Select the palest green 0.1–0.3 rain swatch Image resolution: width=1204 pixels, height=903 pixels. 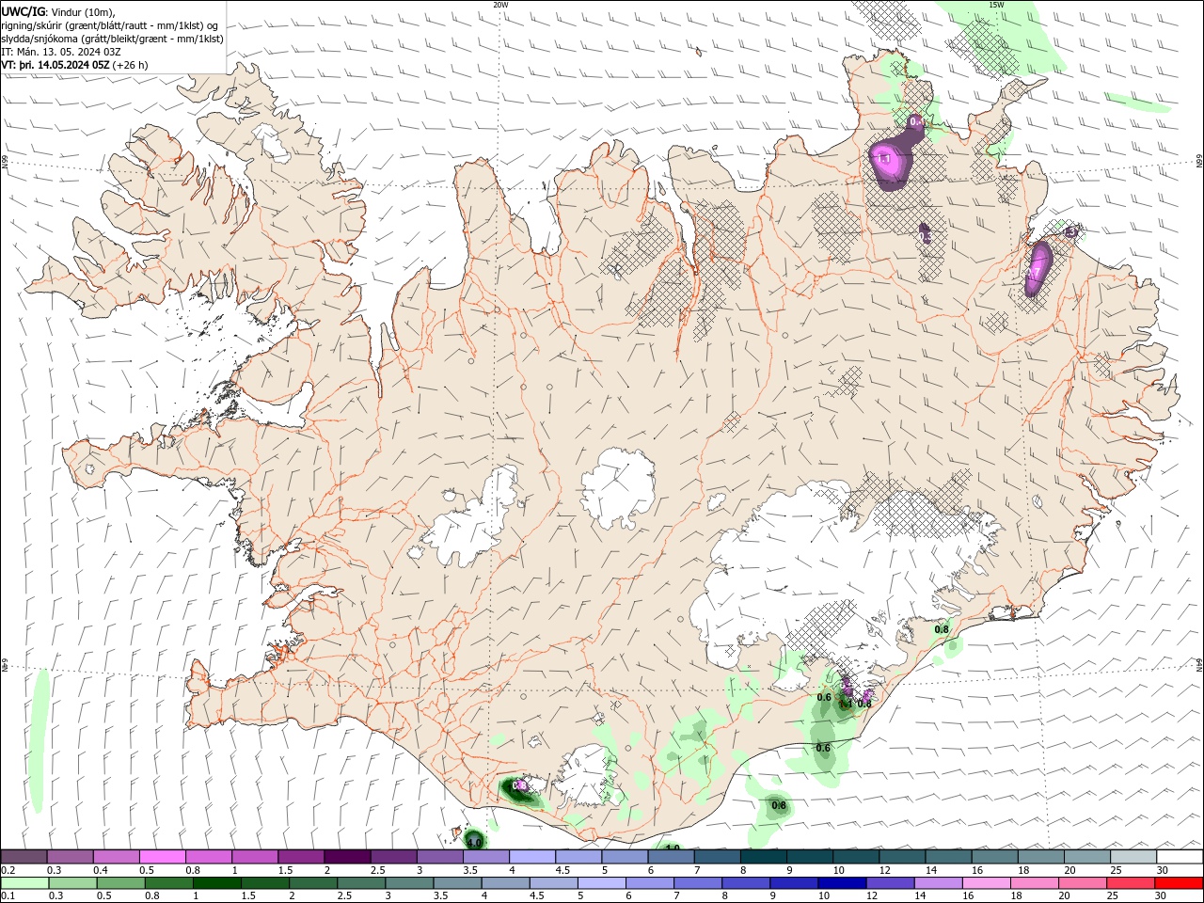tap(24, 883)
